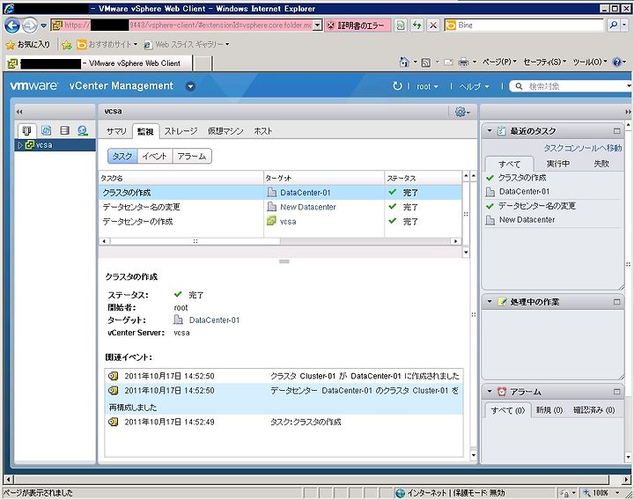Show すべて tab in Recent Tasks
The height and width of the screenshot is (500, 634).
tap(510, 164)
